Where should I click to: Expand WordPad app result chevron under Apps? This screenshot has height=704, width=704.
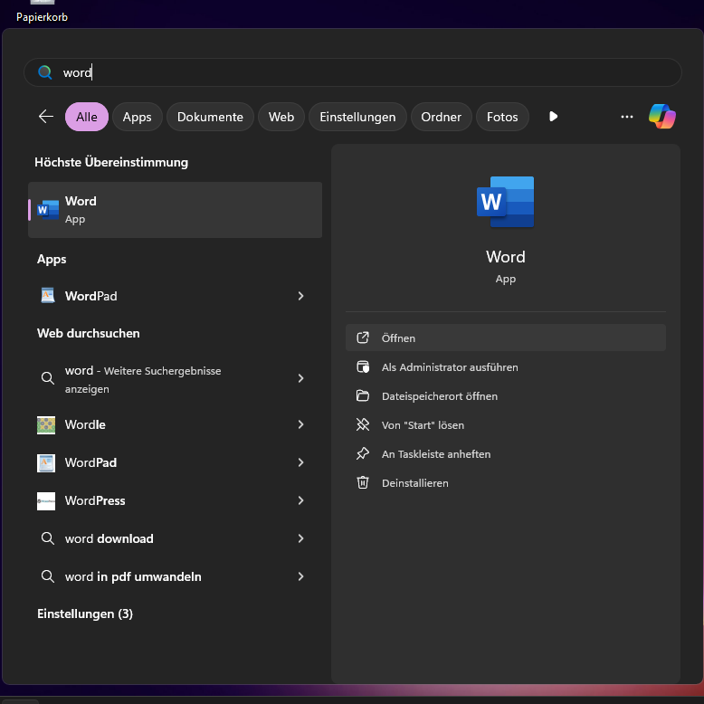tap(301, 296)
